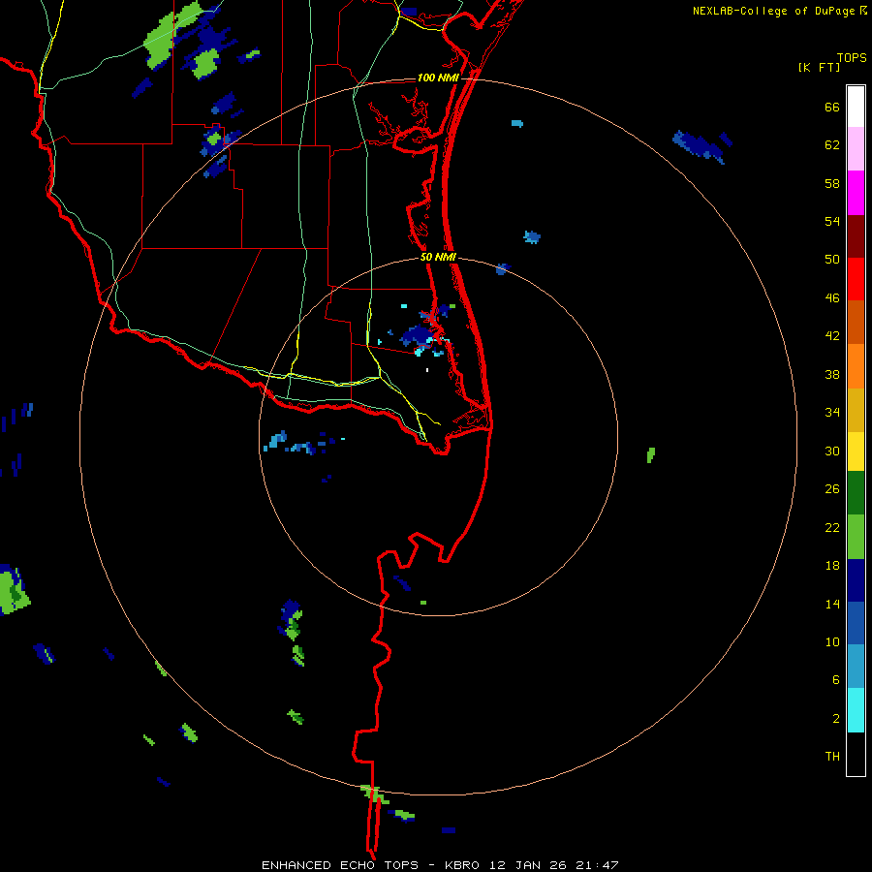This screenshot has height=872, width=872.
Task: Click the "KBRO" station identifier
Action: pyautogui.click(x=462, y=865)
